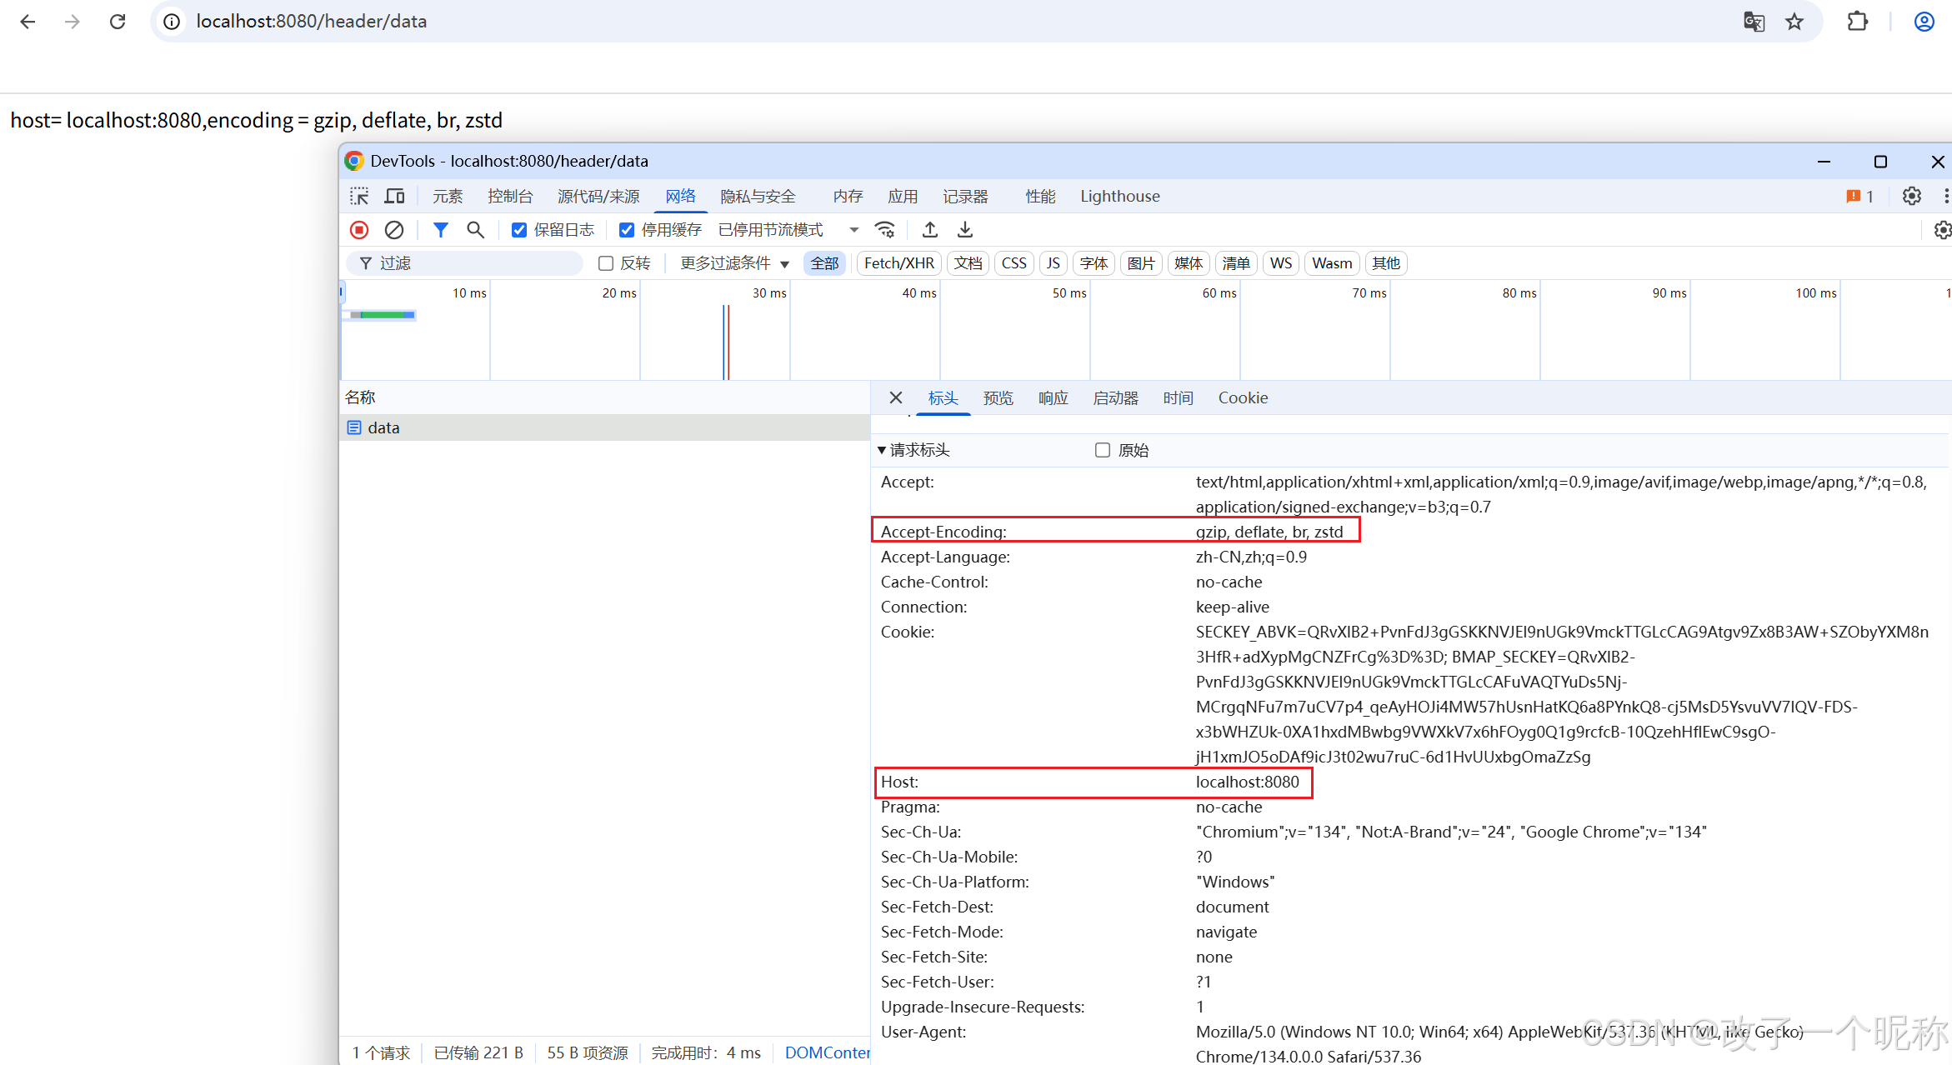
Task: Uncheck the 保留日志 checkbox
Action: coord(519,230)
